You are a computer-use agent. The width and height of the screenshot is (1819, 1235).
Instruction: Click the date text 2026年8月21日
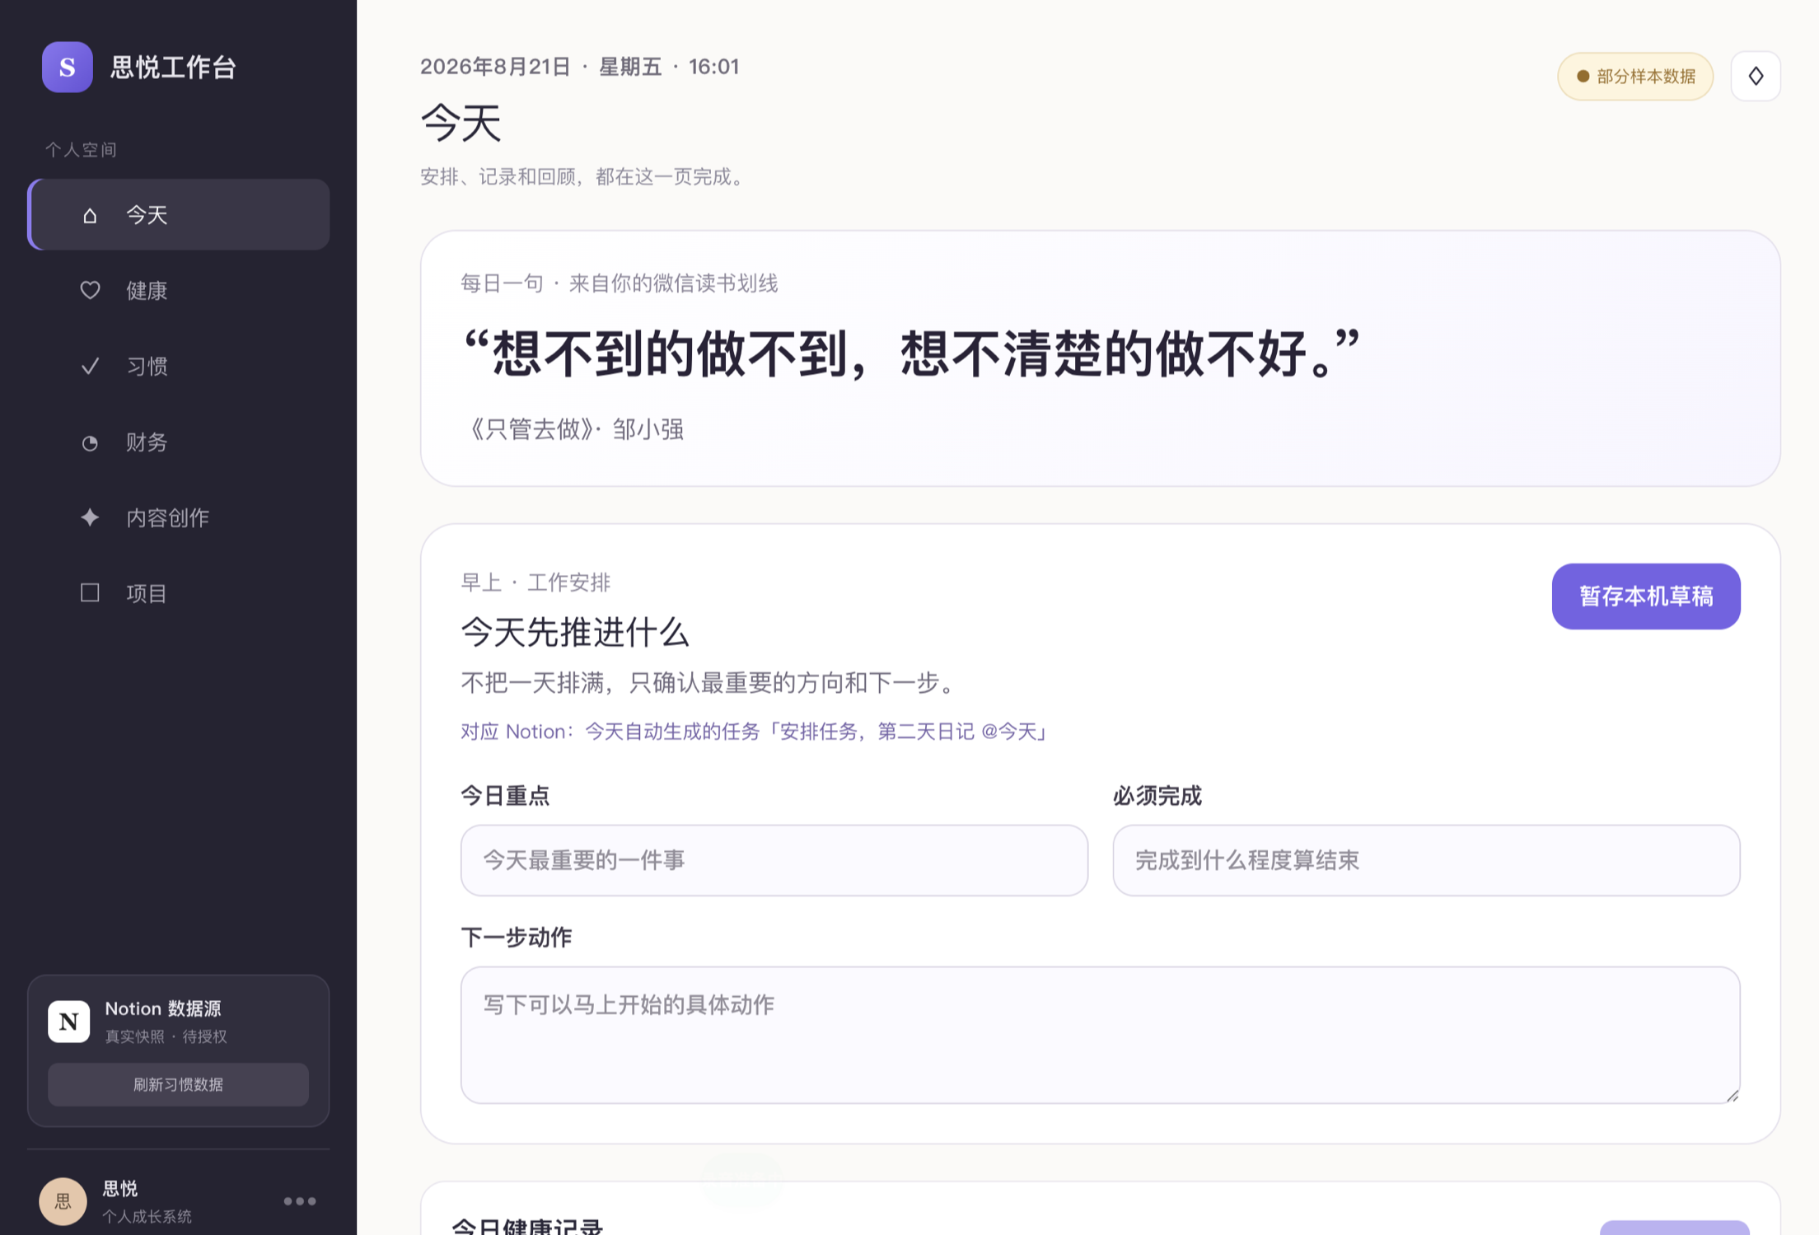(x=495, y=67)
